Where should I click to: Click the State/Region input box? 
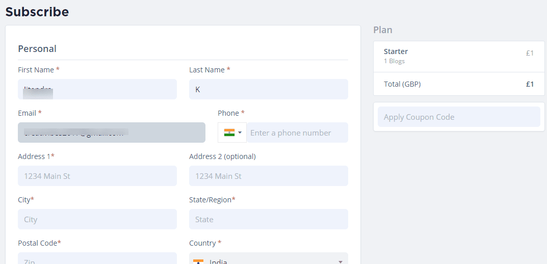(268, 219)
